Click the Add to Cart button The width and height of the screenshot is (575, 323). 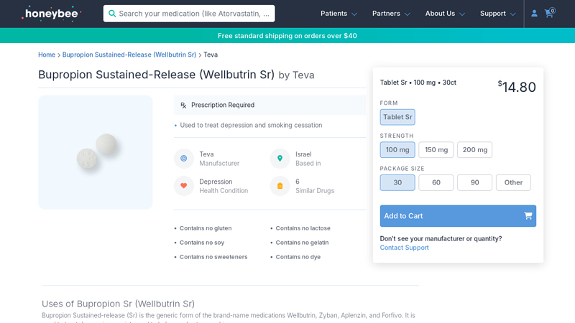coord(458,216)
